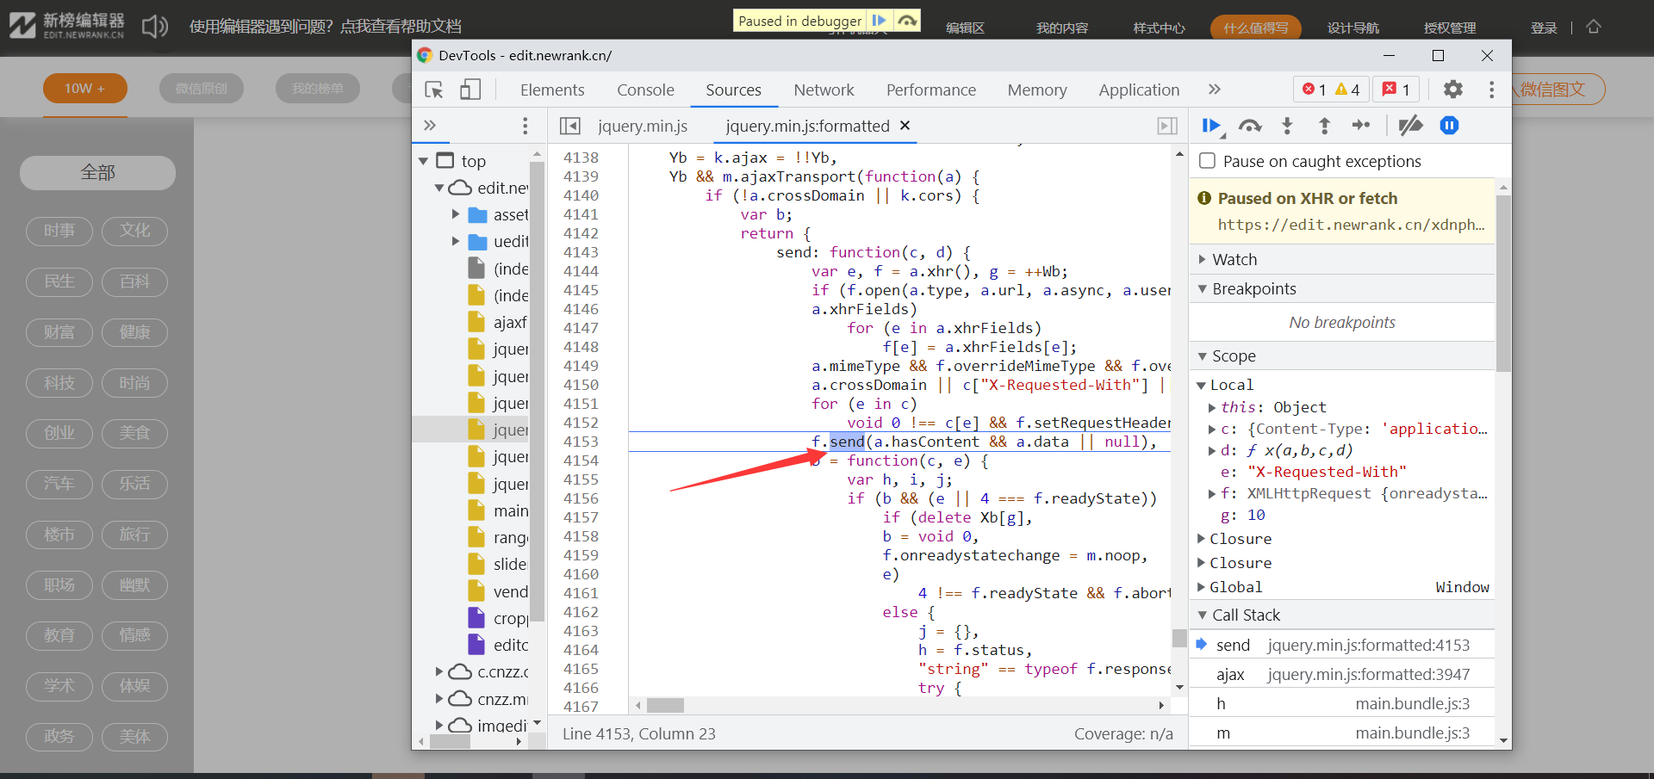Open the DevTools three-dot customize menu
The height and width of the screenshot is (779, 1654).
[x=1491, y=90]
